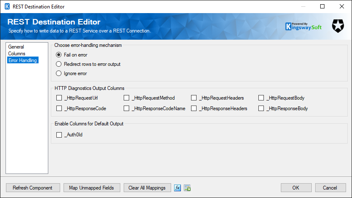Click the documentation sheet icon beside fx

pos(187,188)
